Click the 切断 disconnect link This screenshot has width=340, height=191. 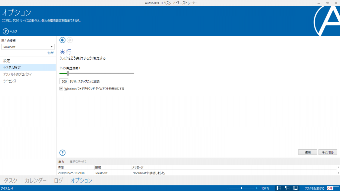pos(50,53)
